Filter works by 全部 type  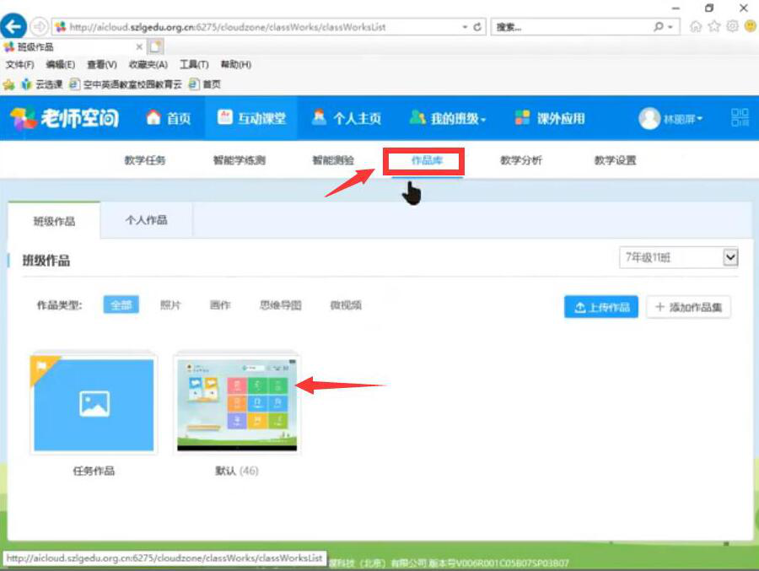pos(121,304)
